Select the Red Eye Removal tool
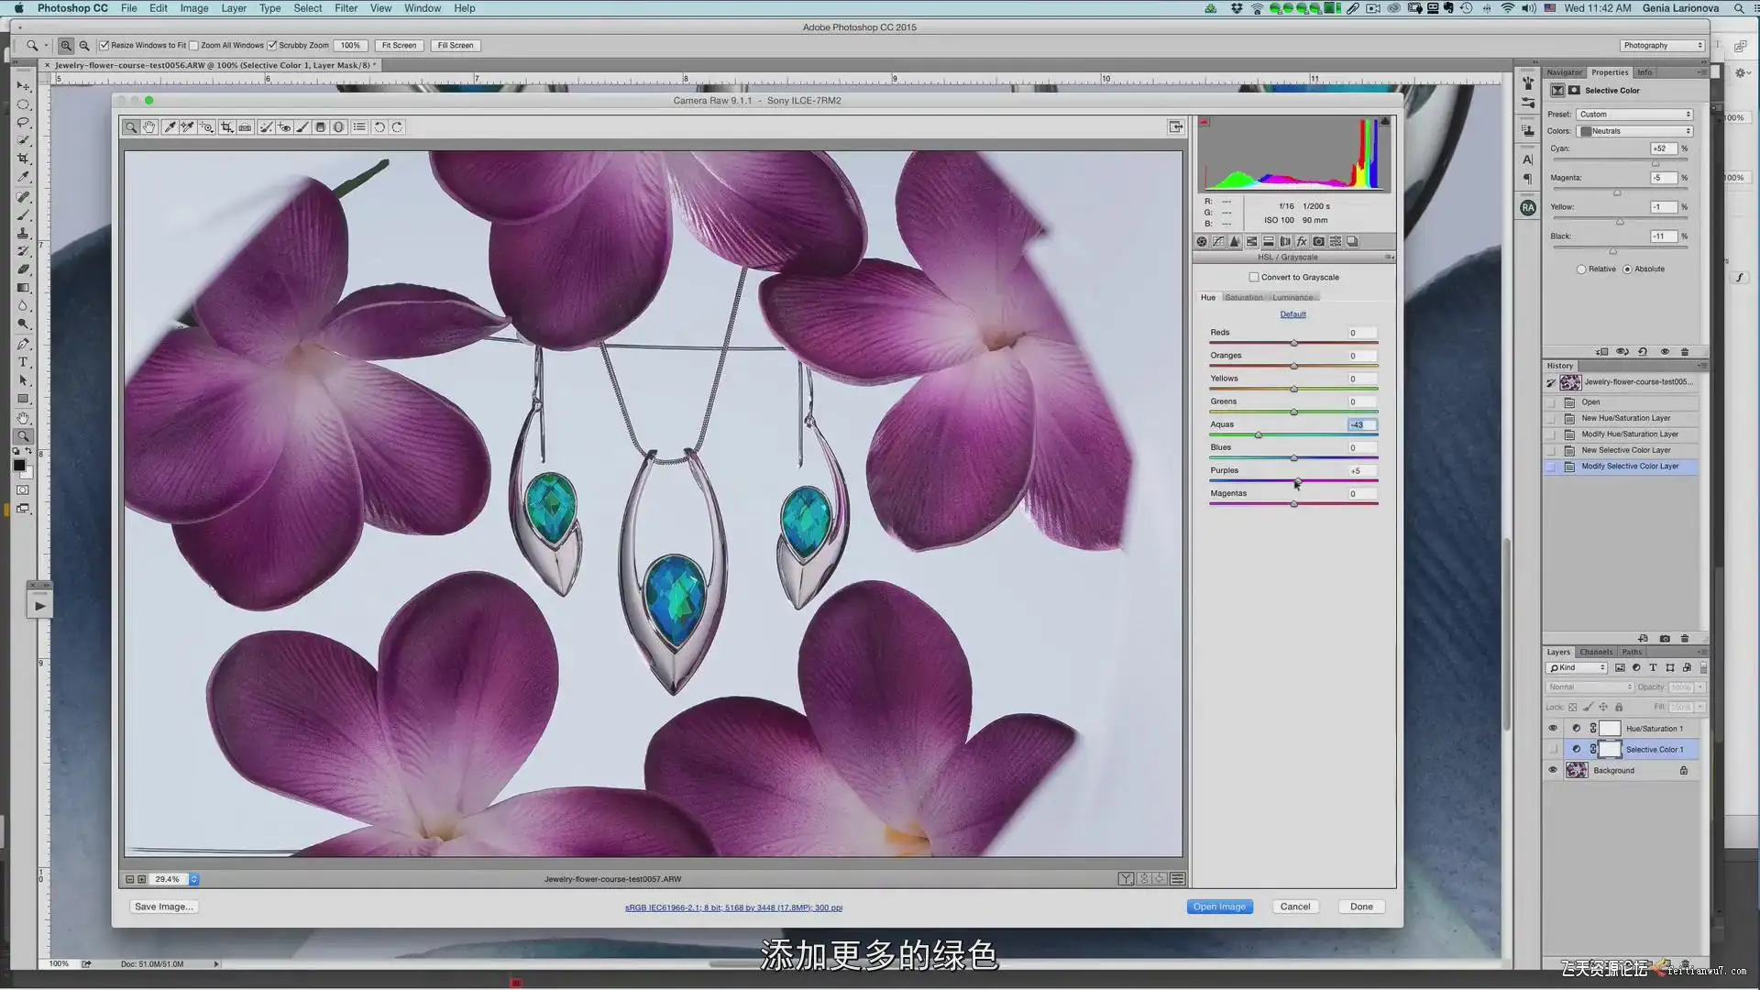1760x990 pixels. (285, 127)
